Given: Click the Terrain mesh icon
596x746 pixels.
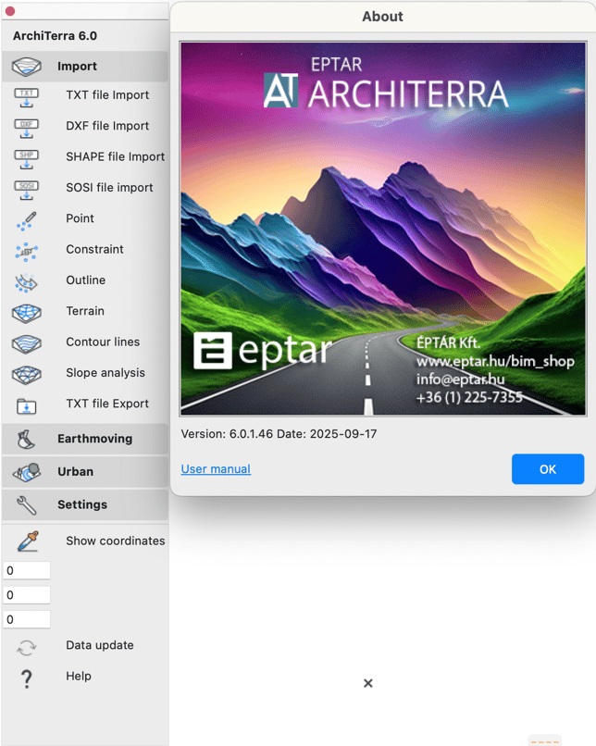Looking at the screenshot, I should [x=27, y=312].
